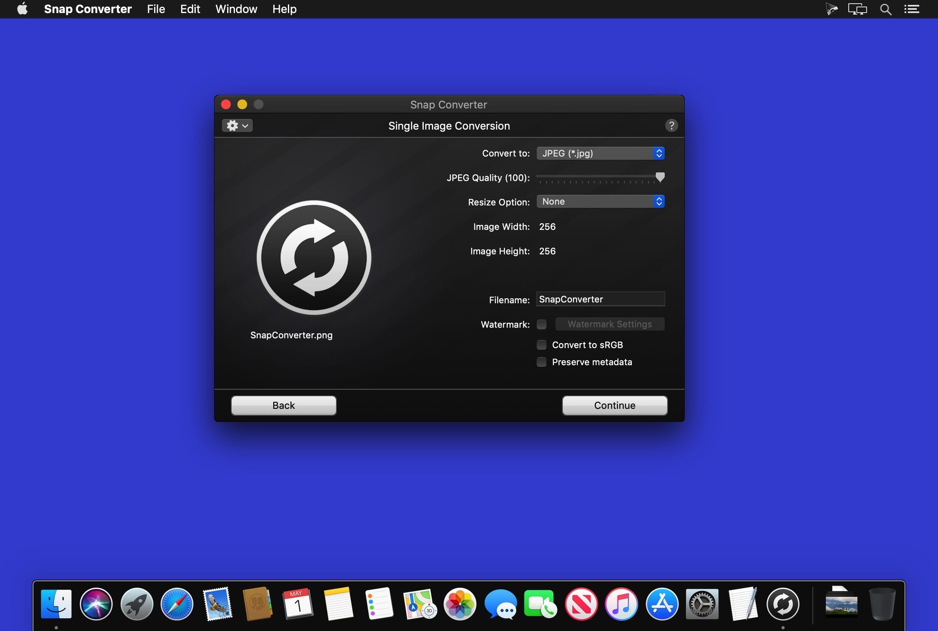
Task: Open TextEdit icon in Dock
Action: [743, 604]
